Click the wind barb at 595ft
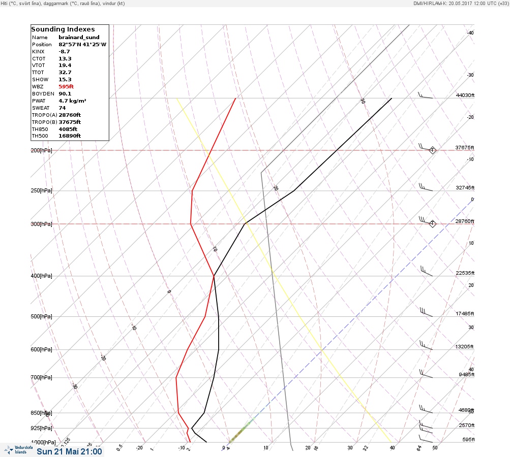 pyautogui.click(x=426, y=439)
